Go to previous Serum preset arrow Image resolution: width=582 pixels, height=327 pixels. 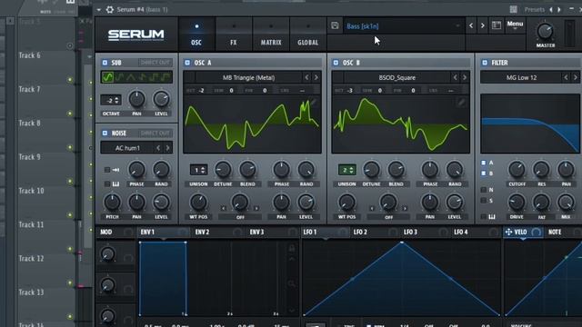(x=471, y=25)
